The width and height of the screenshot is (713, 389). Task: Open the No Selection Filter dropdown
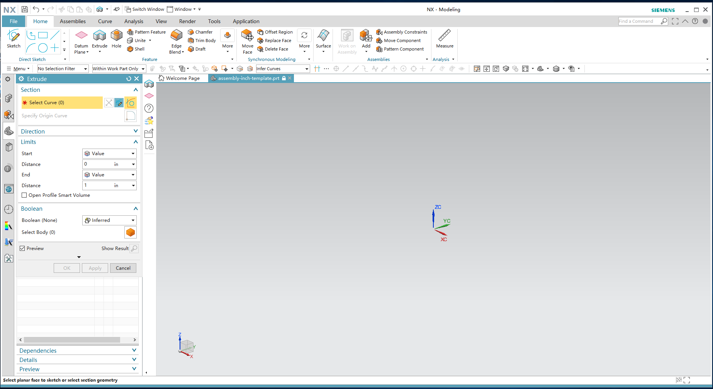pyautogui.click(x=63, y=69)
